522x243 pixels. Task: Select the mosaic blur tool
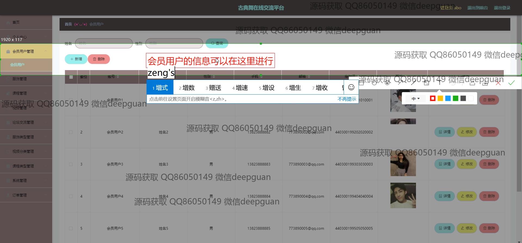click(426, 83)
